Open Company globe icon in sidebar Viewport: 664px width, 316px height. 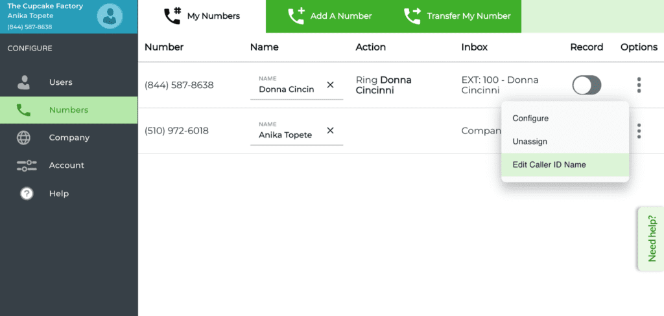pos(23,138)
